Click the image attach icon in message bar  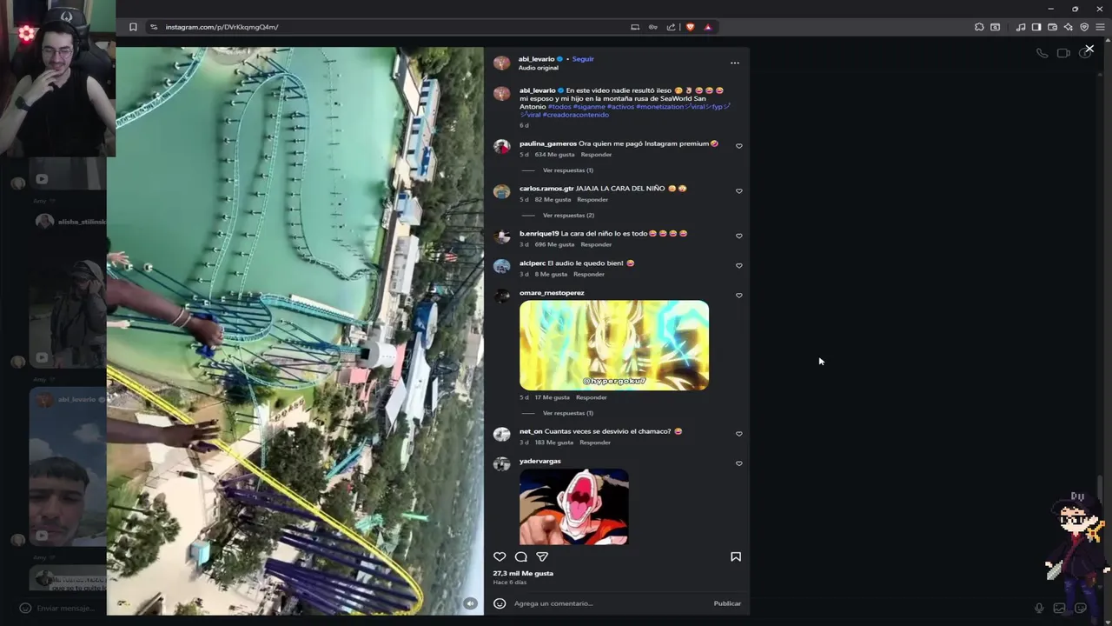[x=1060, y=608]
